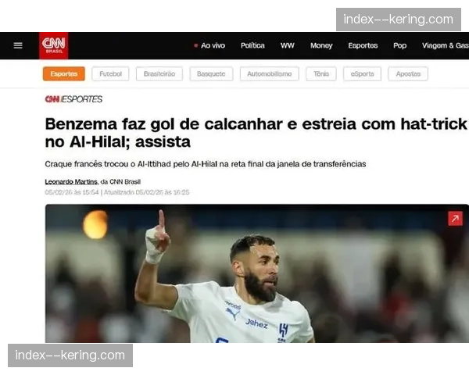Click the Benzema article photo
This screenshot has height=375, width=469.
(x=257, y=273)
